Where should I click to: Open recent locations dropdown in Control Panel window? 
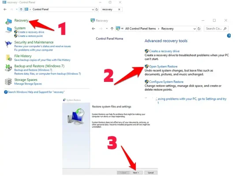16,9
